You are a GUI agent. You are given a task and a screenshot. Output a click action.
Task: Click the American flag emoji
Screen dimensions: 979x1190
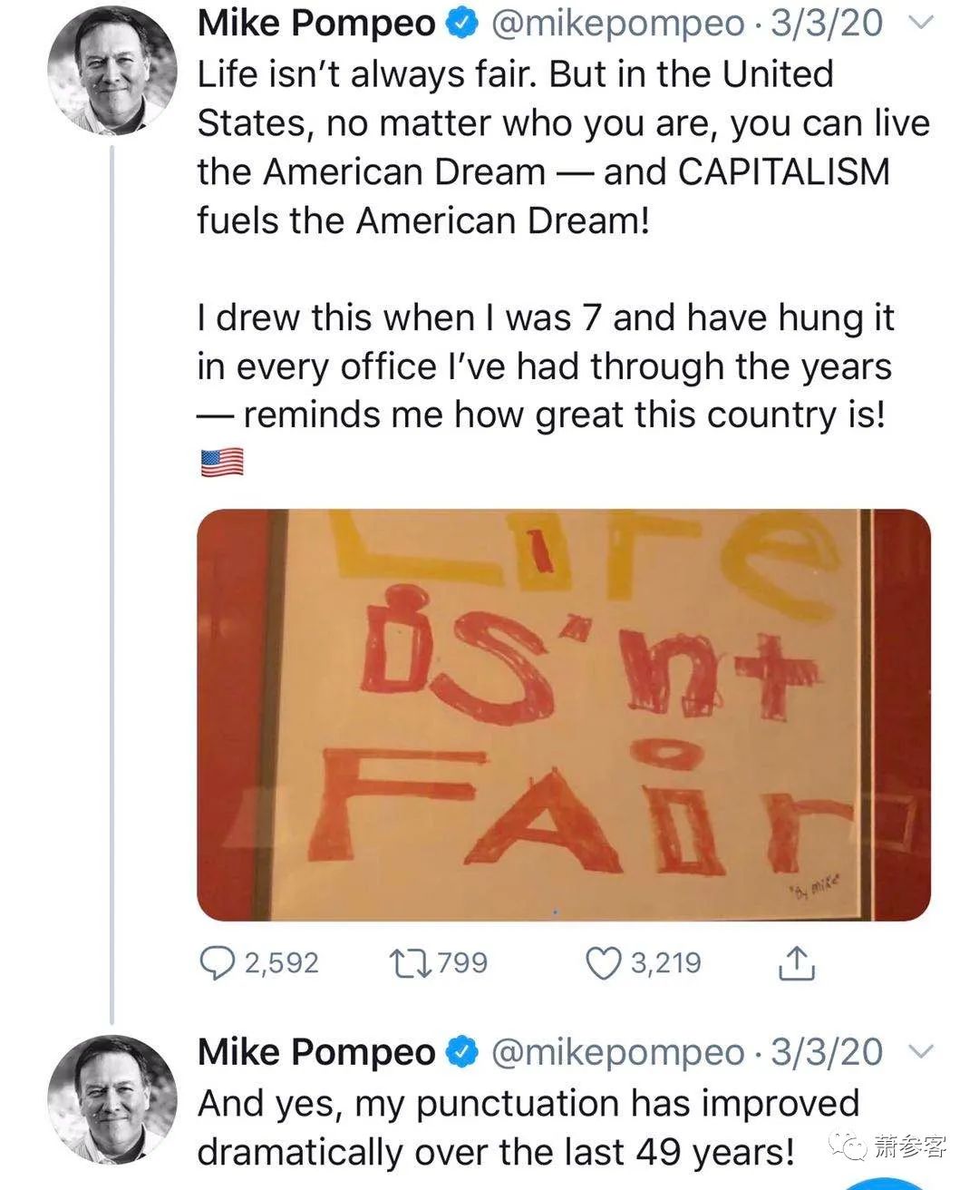[221, 463]
